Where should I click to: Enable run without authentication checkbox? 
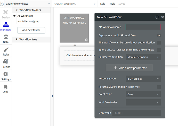coord(159,43)
